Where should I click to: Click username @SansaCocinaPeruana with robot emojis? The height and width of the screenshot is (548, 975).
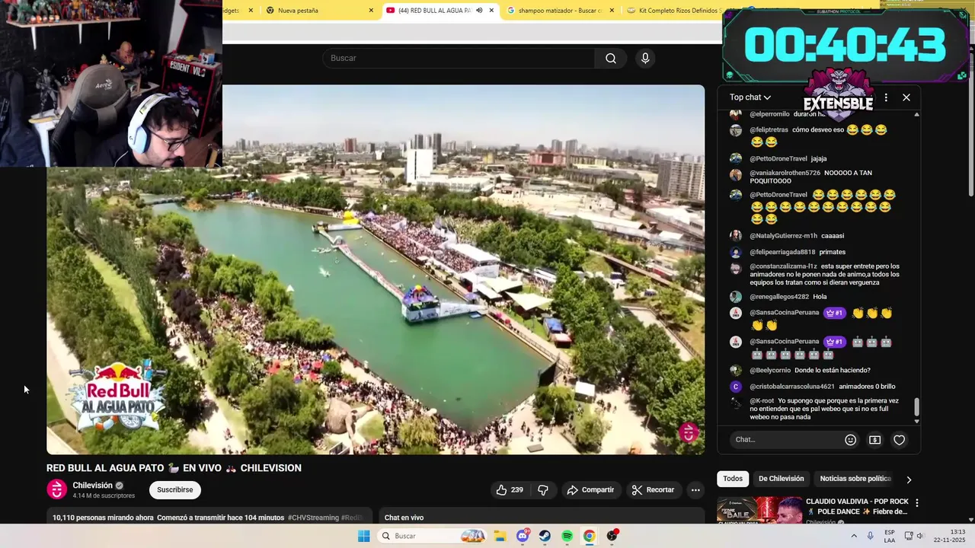tap(784, 342)
